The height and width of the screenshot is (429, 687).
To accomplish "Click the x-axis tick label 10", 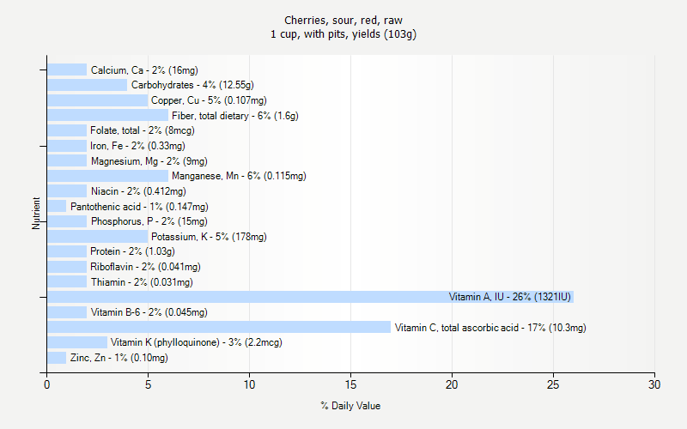I will pyautogui.click(x=249, y=384).
